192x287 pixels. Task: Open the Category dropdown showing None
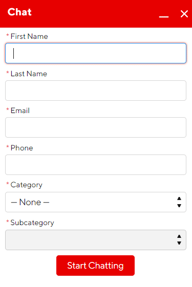pos(96,202)
